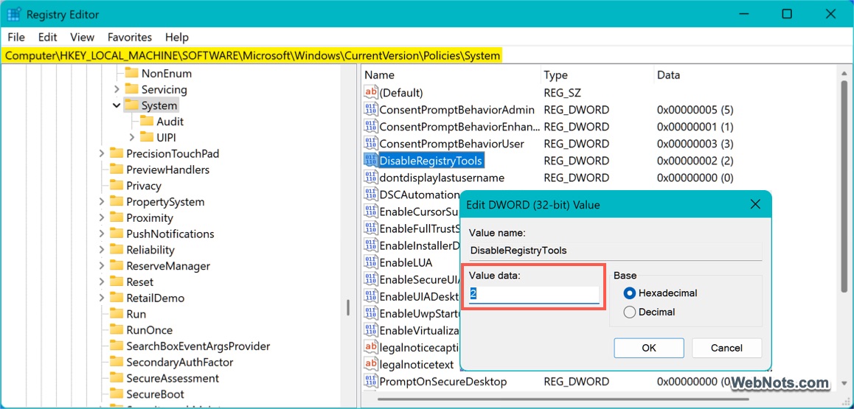
Task: Select the Hexadecimal base radio button
Action: point(629,293)
